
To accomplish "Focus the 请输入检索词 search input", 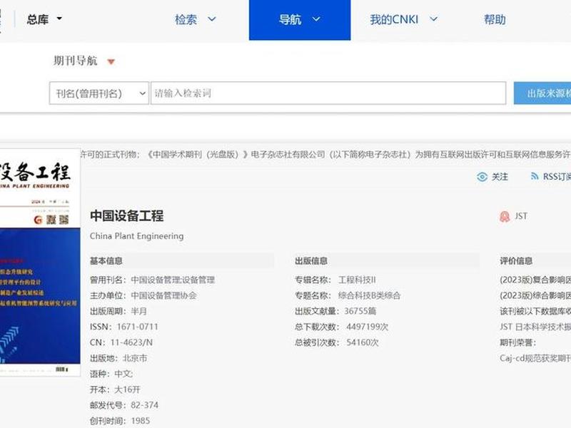I will 328,93.
